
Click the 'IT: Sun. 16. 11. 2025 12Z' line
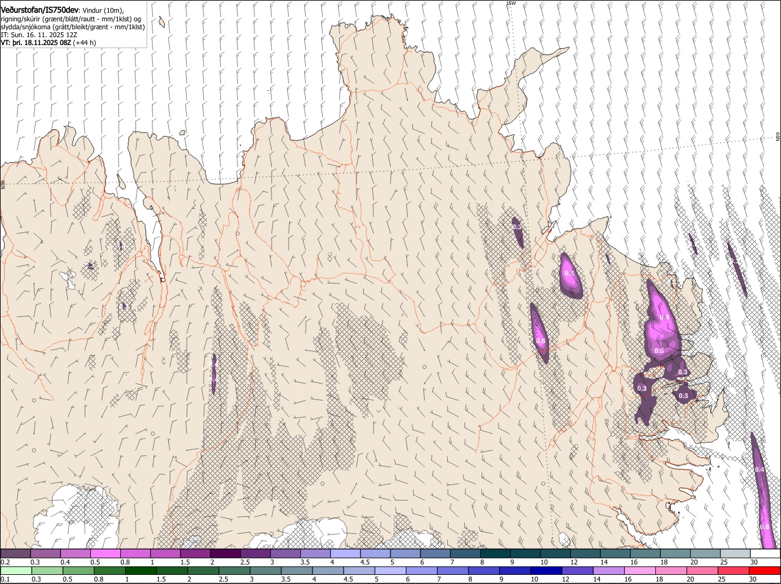point(39,35)
